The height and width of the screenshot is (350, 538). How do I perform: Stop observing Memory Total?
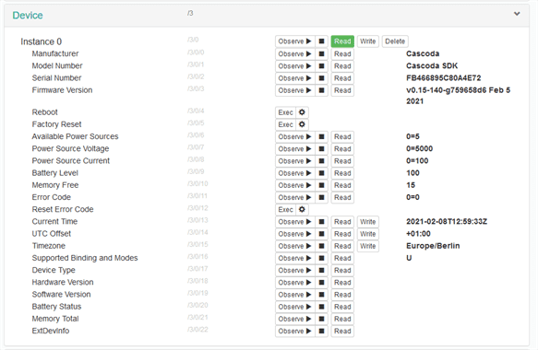(321, 320)
